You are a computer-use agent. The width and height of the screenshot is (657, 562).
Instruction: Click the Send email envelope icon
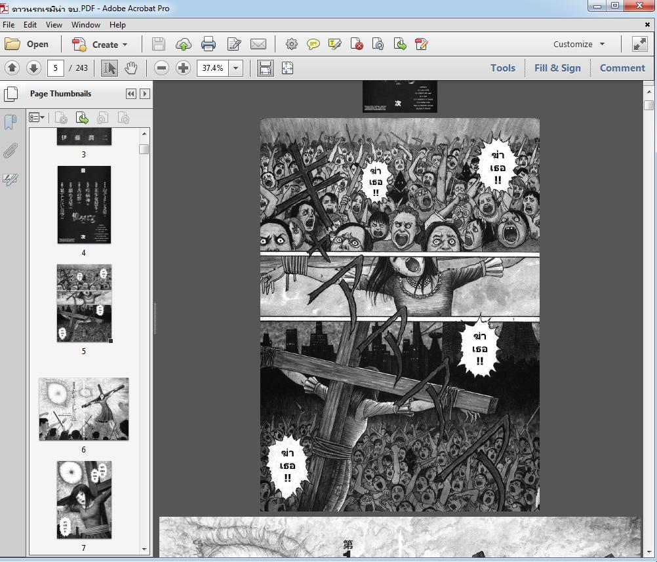258,44
